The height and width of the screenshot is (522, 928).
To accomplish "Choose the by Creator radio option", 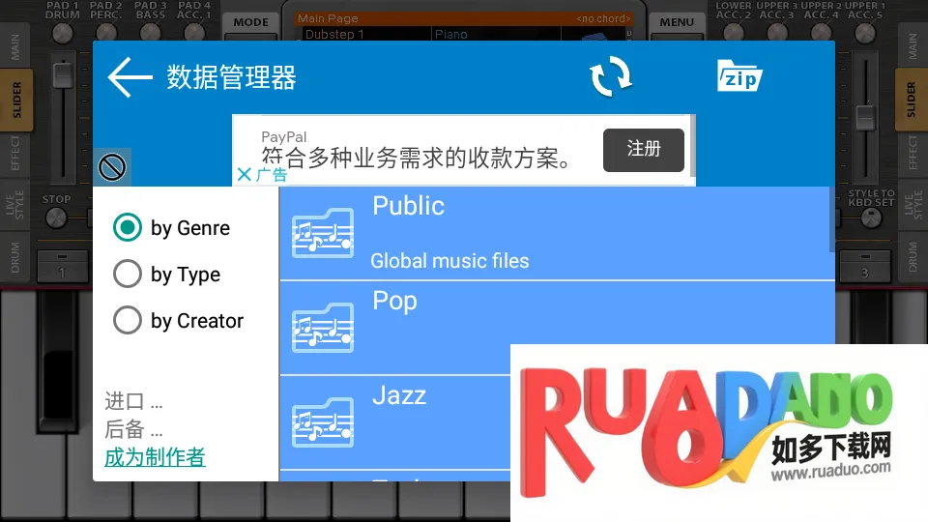I will coord(128,321).
